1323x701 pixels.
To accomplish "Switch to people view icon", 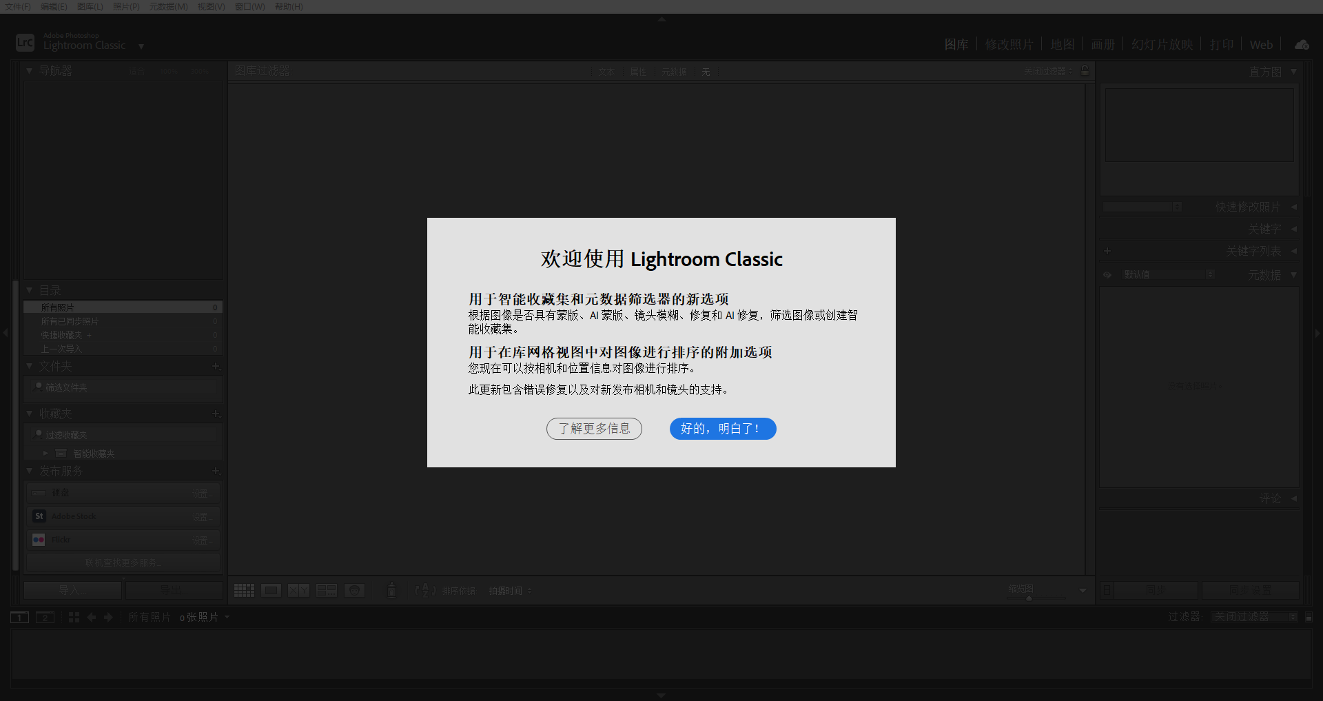I will (354, 591).
